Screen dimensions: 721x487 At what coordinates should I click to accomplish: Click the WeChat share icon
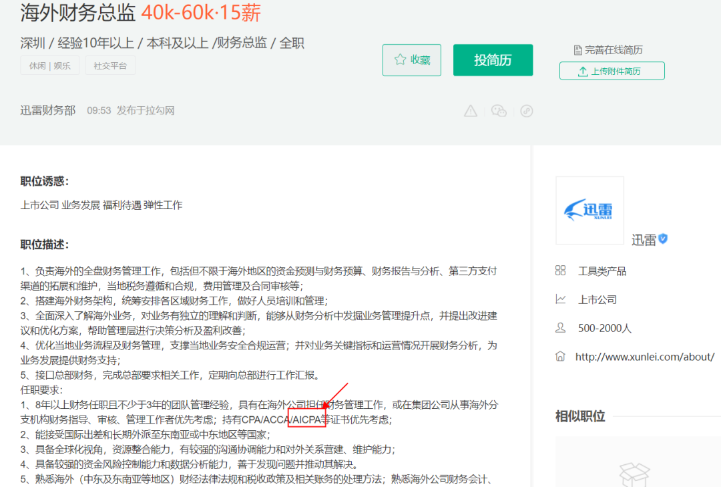[x=499, y=111]
